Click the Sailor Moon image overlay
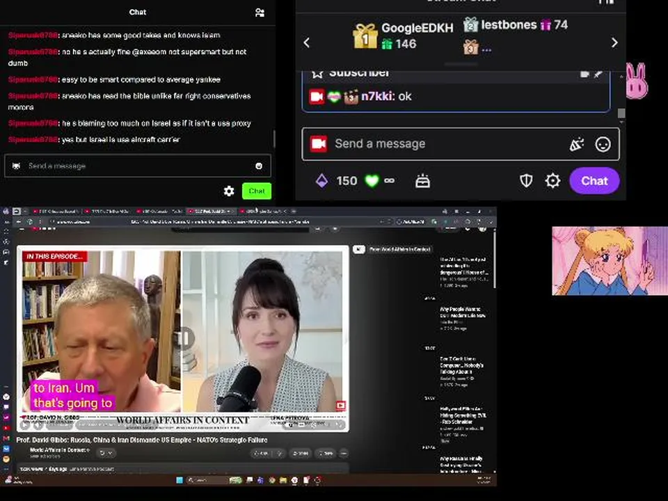Image resolution: width=668 pixels, height=501 pixels. click(x=610, y=261)
